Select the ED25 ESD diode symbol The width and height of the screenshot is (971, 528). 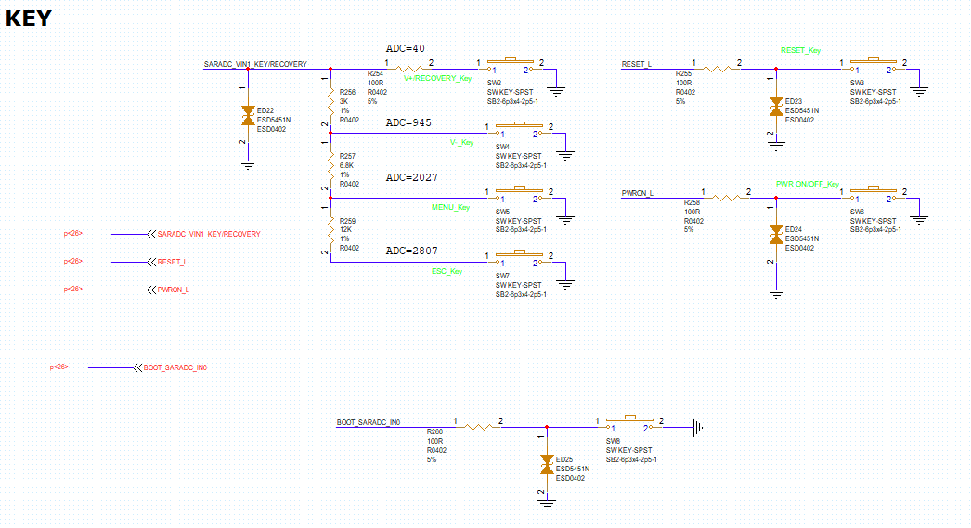(x=547, y=465)
